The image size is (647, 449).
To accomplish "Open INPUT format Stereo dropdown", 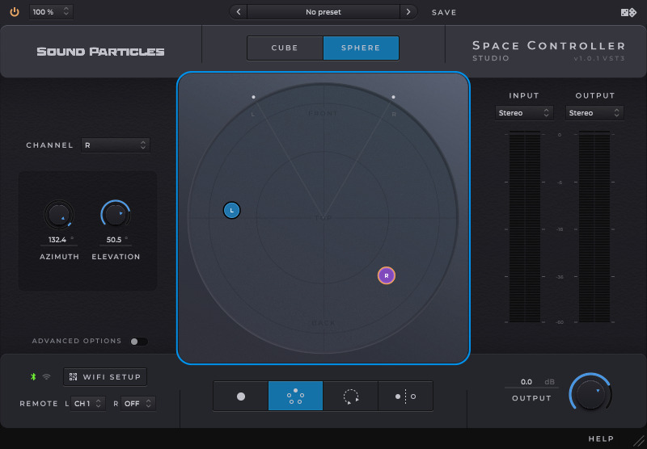I will click(x=524, y=113).
